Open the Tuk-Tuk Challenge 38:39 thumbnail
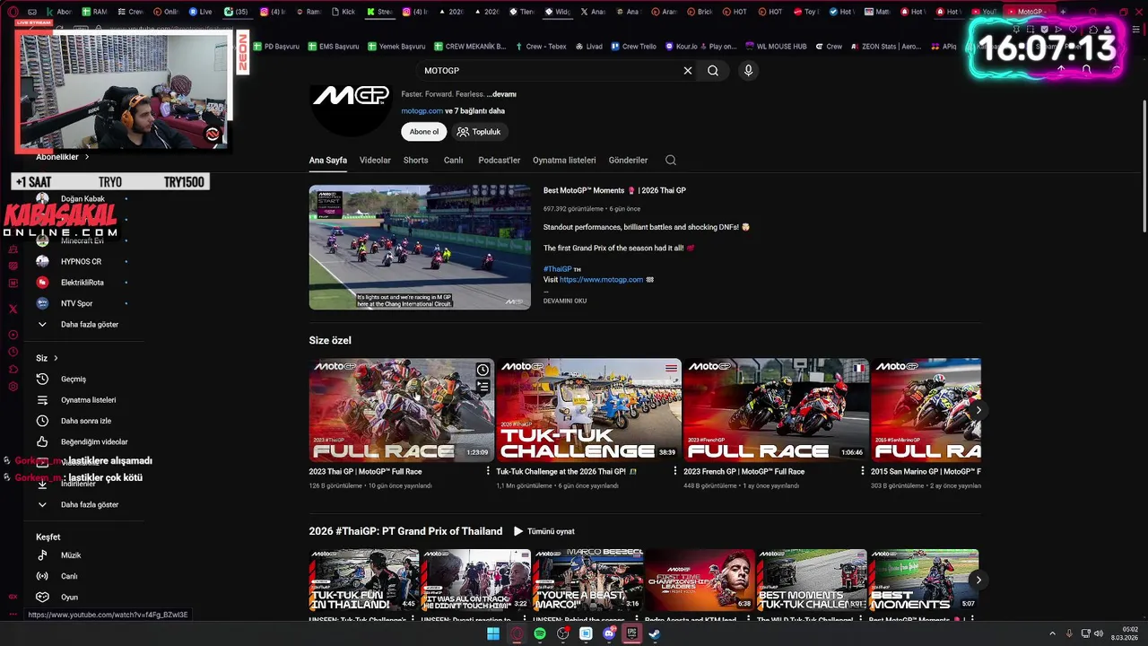Image resolution: width=1148 pixels, height=646 pixels. tap(588, 410)
